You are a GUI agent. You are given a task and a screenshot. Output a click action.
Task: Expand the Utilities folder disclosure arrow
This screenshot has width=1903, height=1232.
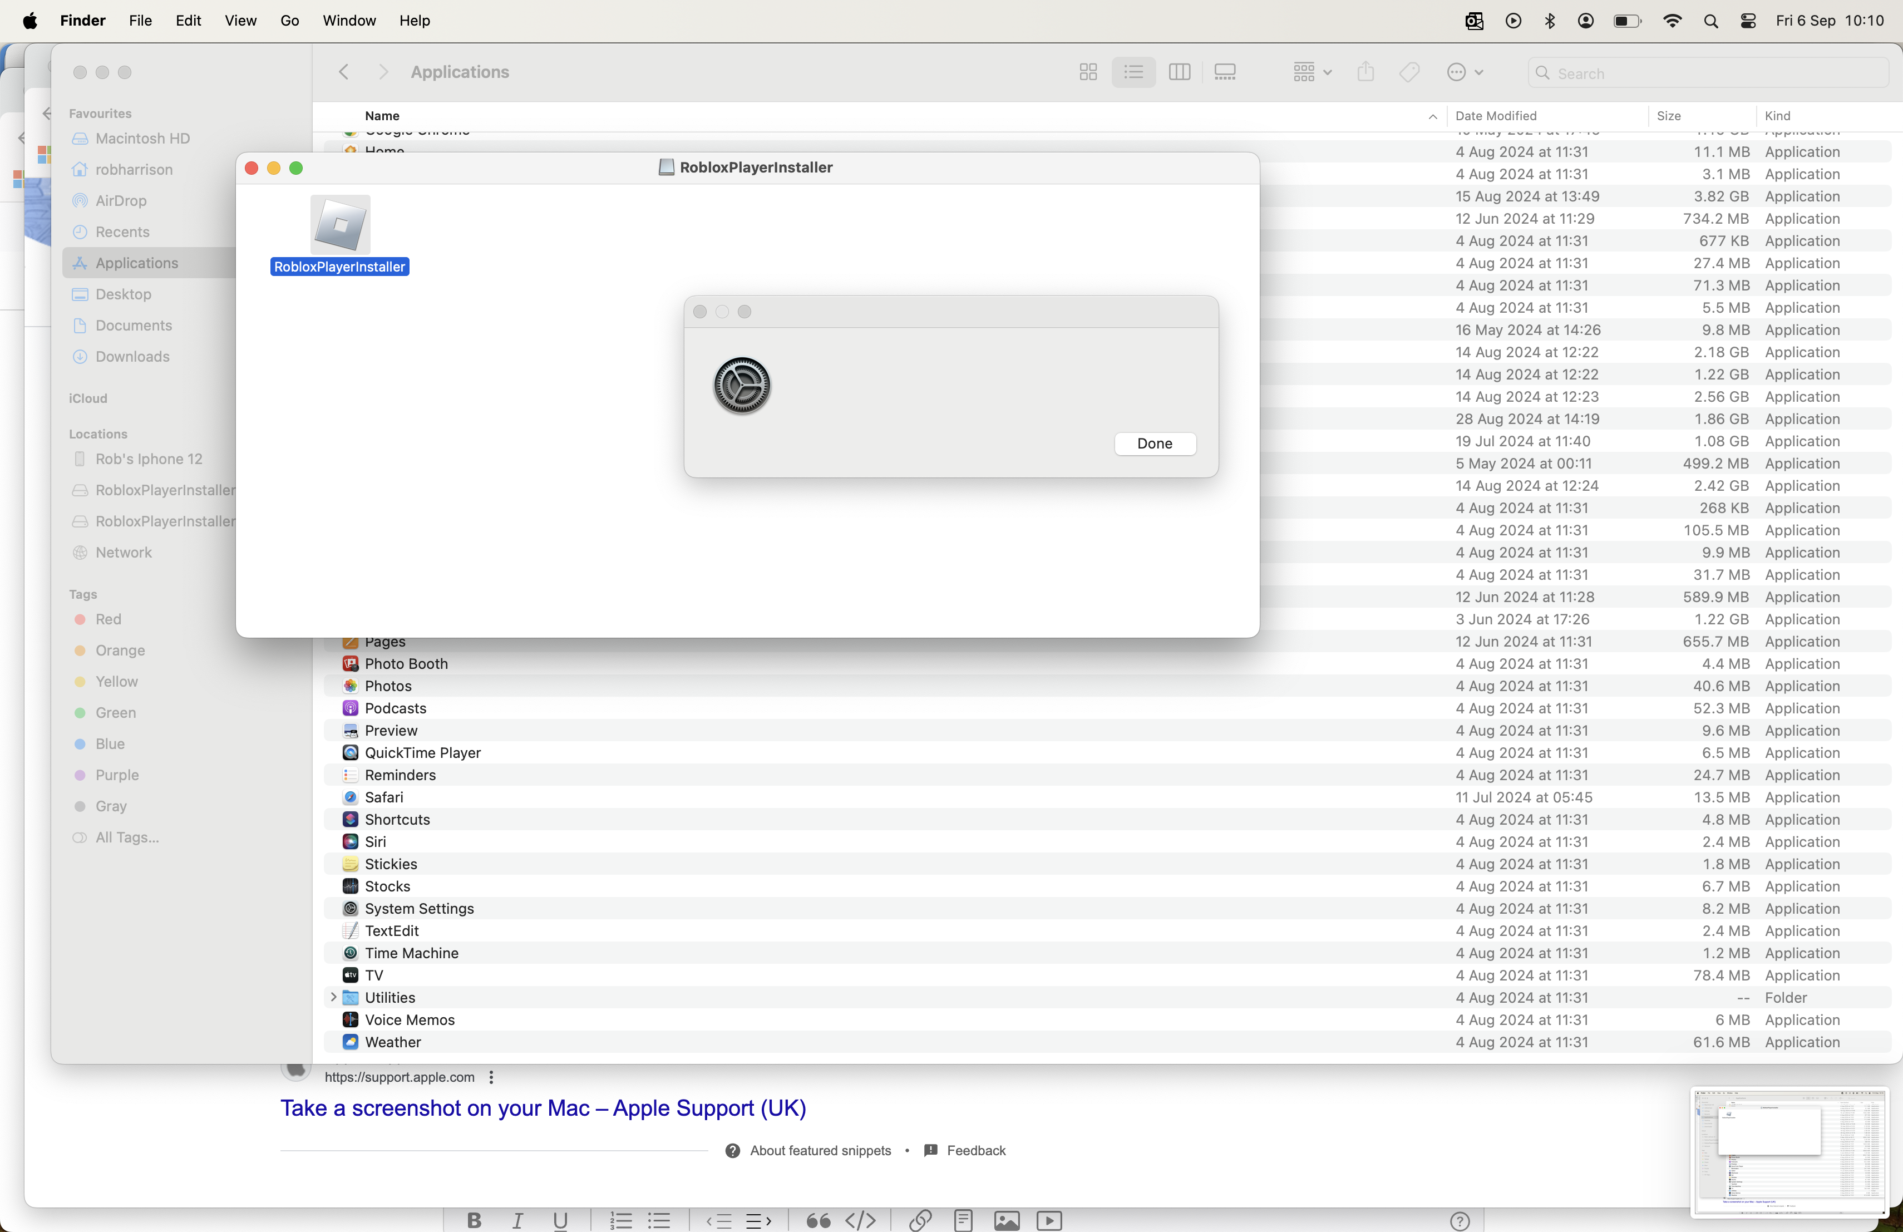coord(333,997)
